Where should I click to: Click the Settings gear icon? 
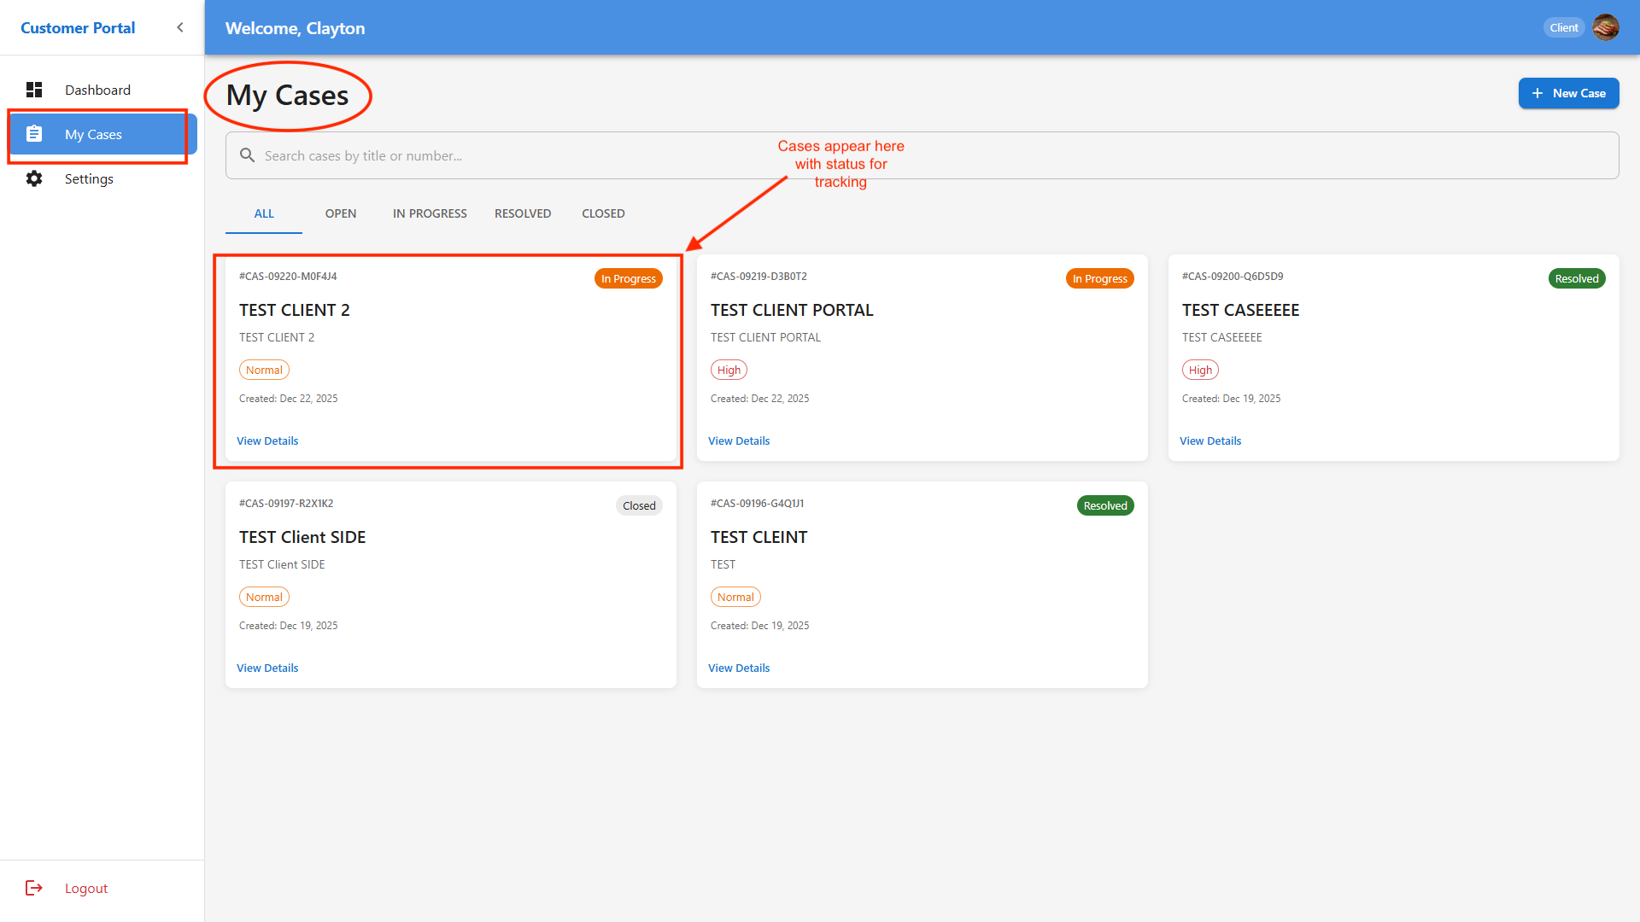(x=34, y=178)
